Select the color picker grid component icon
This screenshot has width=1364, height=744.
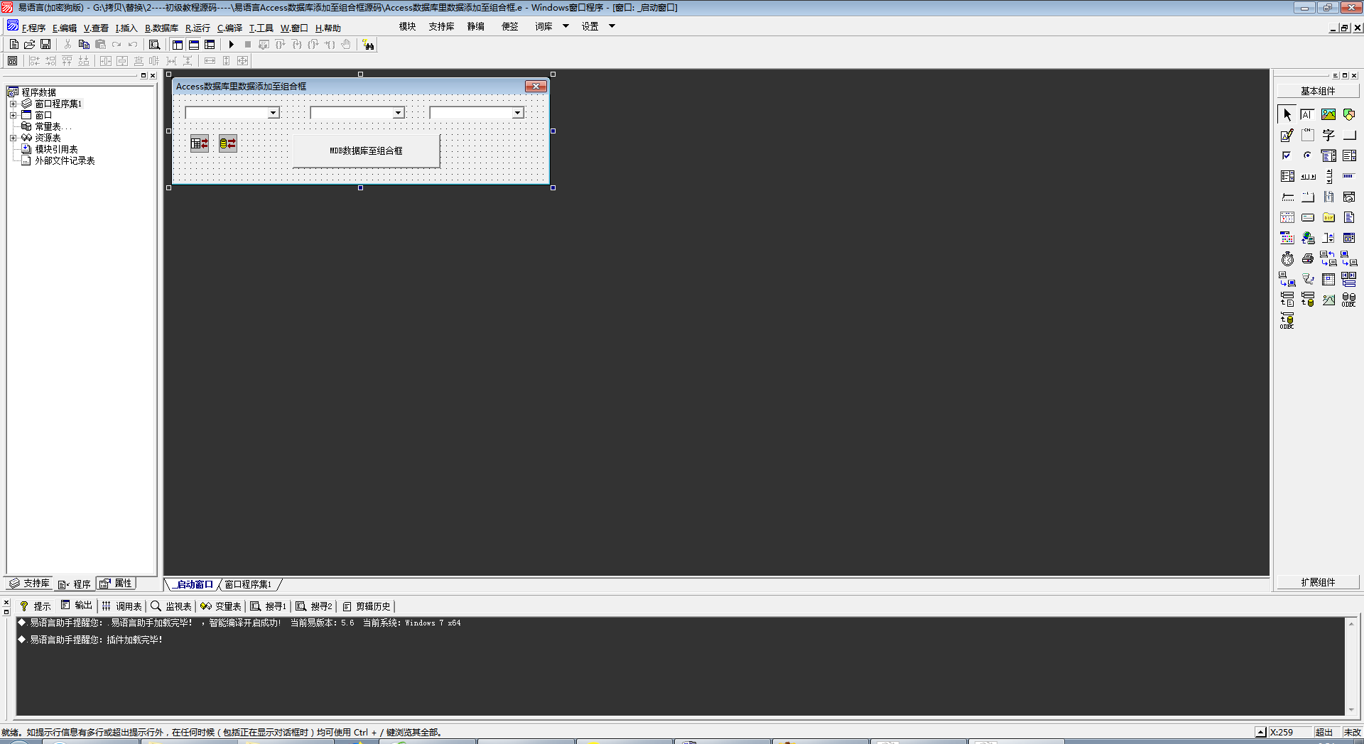(1287, 238)
